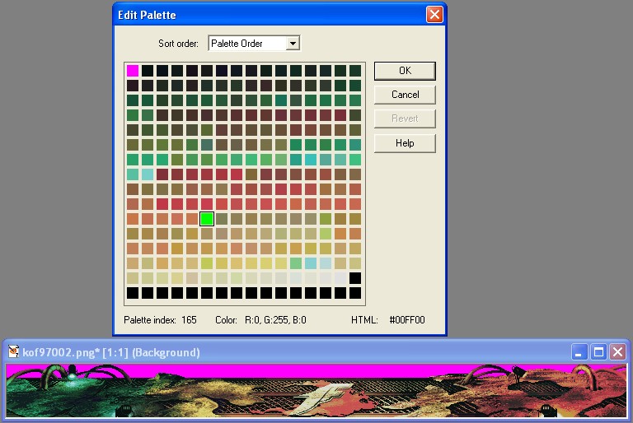Click the Edit Palette title text
The image size is (633, 423).
pos(147,16)
